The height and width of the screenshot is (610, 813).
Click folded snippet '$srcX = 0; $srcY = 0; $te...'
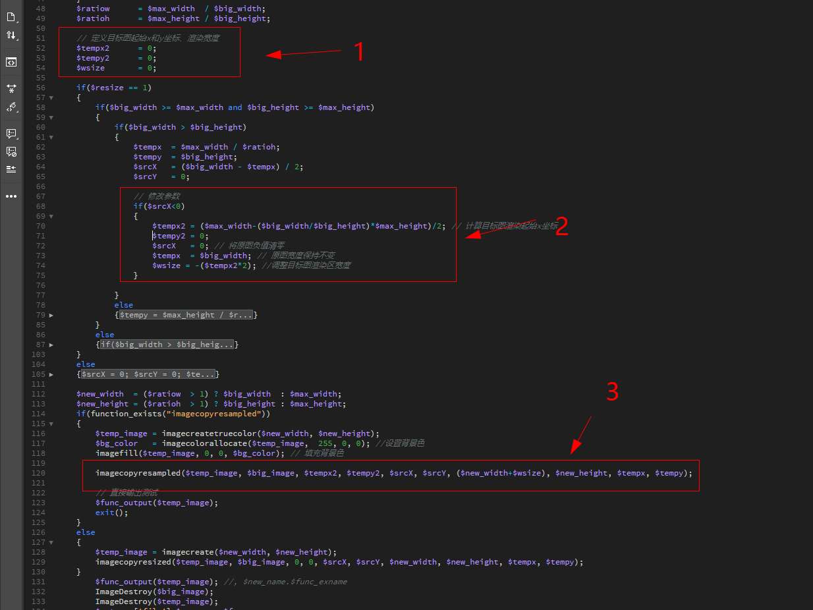pos(148,374)
